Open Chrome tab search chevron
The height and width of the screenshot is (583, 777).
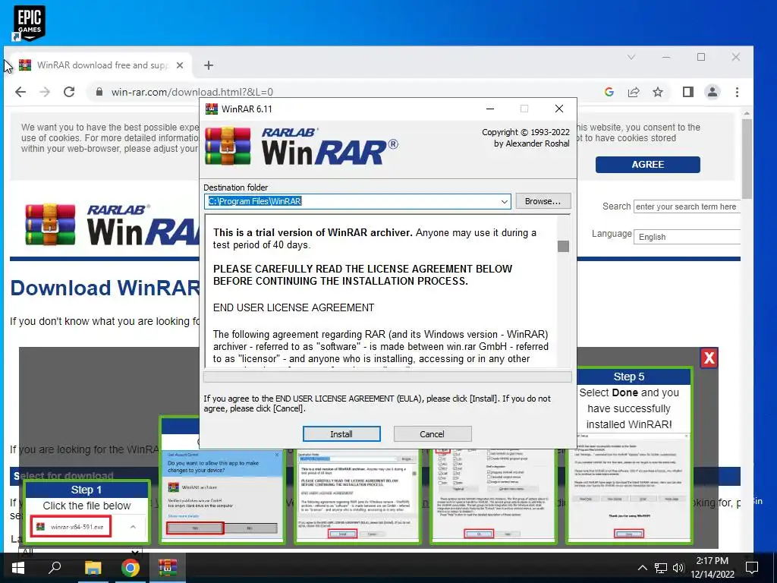[631, 57]
